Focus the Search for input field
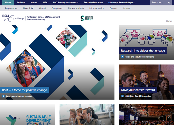174x125 pixels. [159, 3]
